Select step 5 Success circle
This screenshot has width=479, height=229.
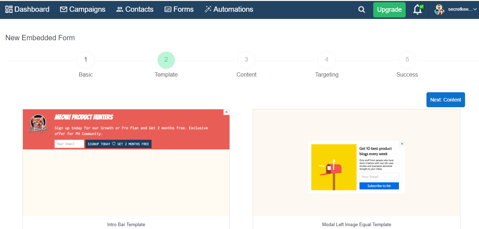407,60
